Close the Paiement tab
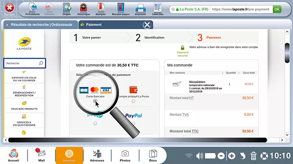This screenshot has height=164, width=293. coord(147,25)
